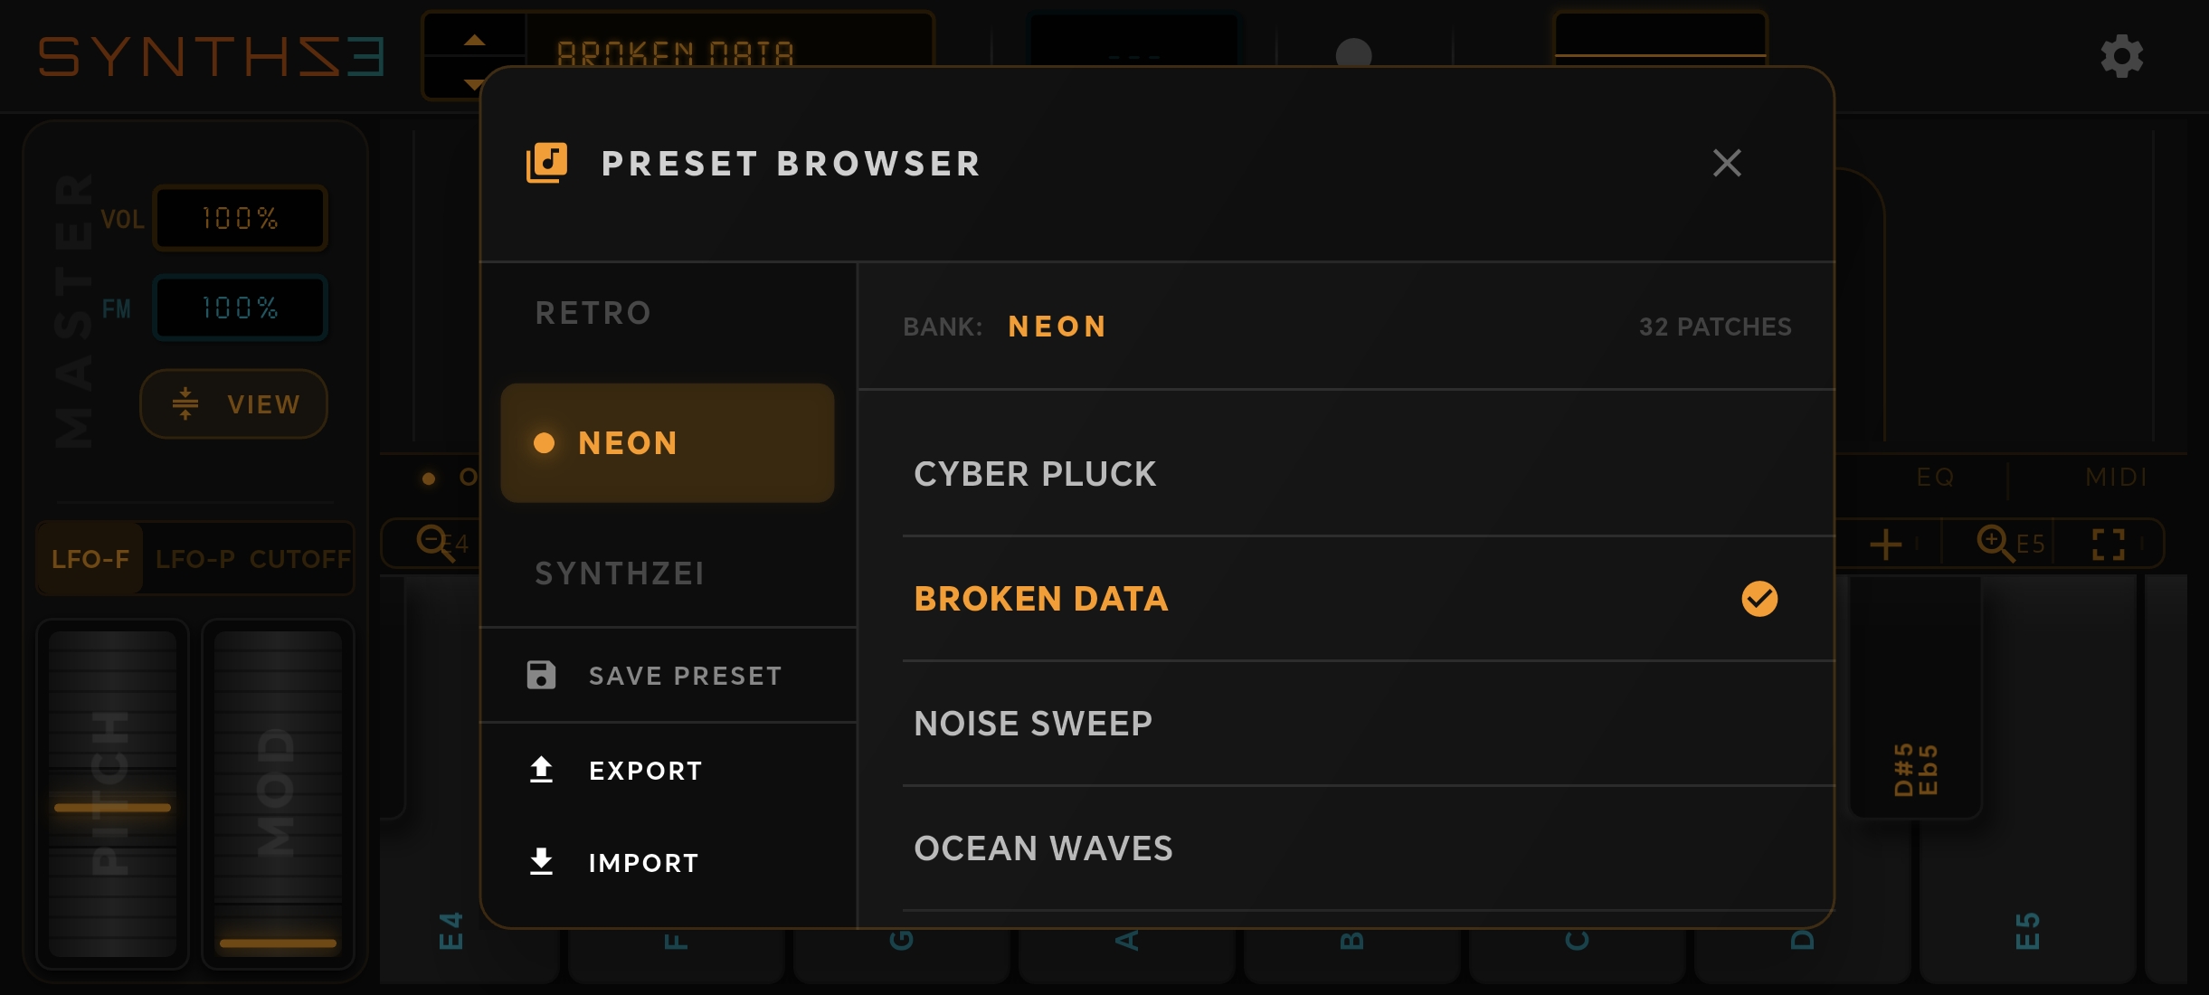2209x995 pixels.
Task: Select the SYNTHZEI bank
Action: pos(620,573)
